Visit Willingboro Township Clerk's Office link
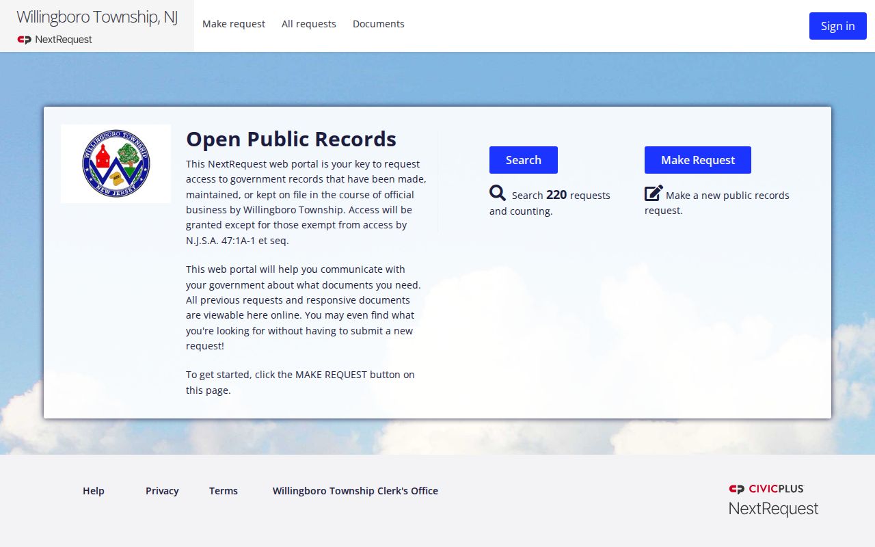Viewport: 875px width, 547px height. tap(355, 491)
